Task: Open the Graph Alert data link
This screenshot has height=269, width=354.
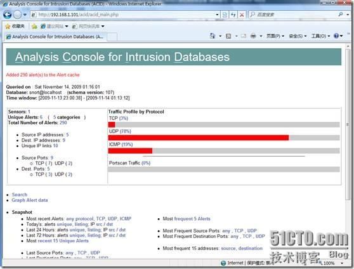Action: [30, 200]
